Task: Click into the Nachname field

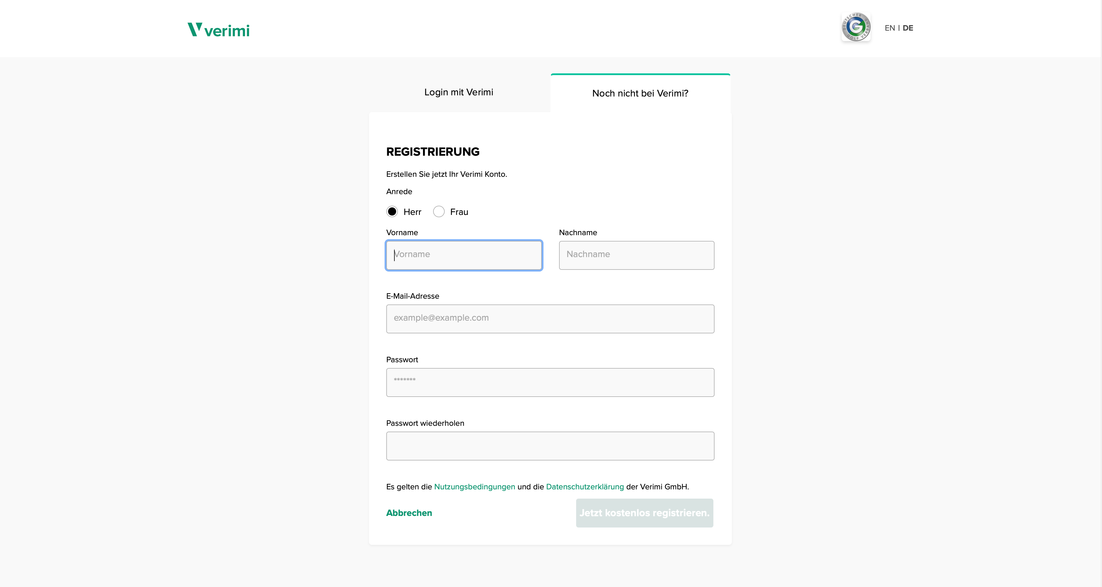Action: (636, 255)
